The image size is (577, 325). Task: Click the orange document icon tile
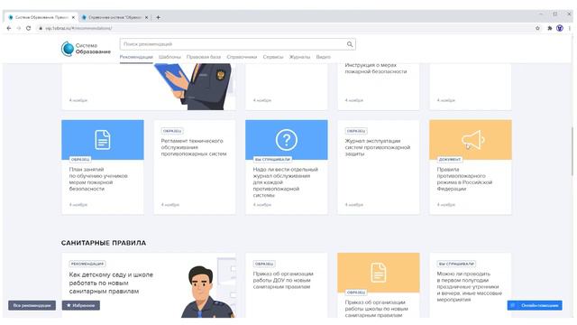379,273
